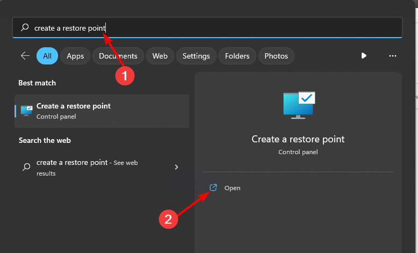Open the Settings filter tab

pos(196,56)
